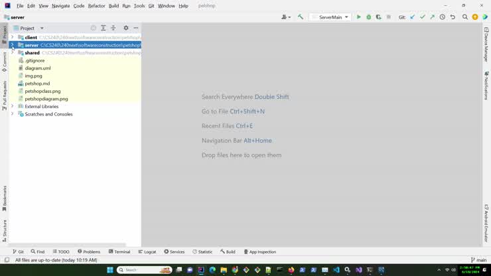The height and width of the screenshot is (276, 491).
Task: Toggle the Structure tool window
Action: pyautogui.click(x=4, y=230)
